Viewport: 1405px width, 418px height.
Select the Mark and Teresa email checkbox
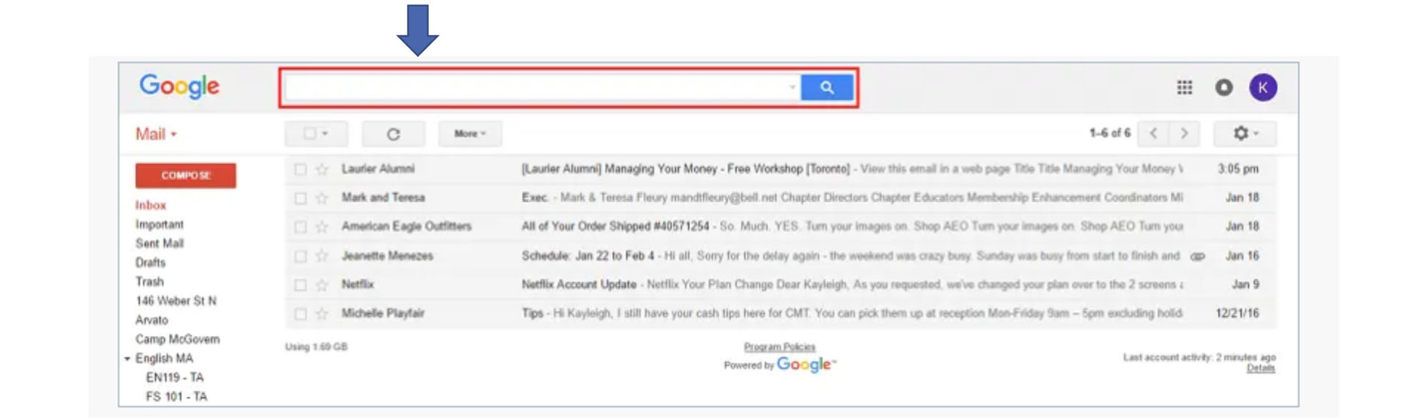click(300, 198)
